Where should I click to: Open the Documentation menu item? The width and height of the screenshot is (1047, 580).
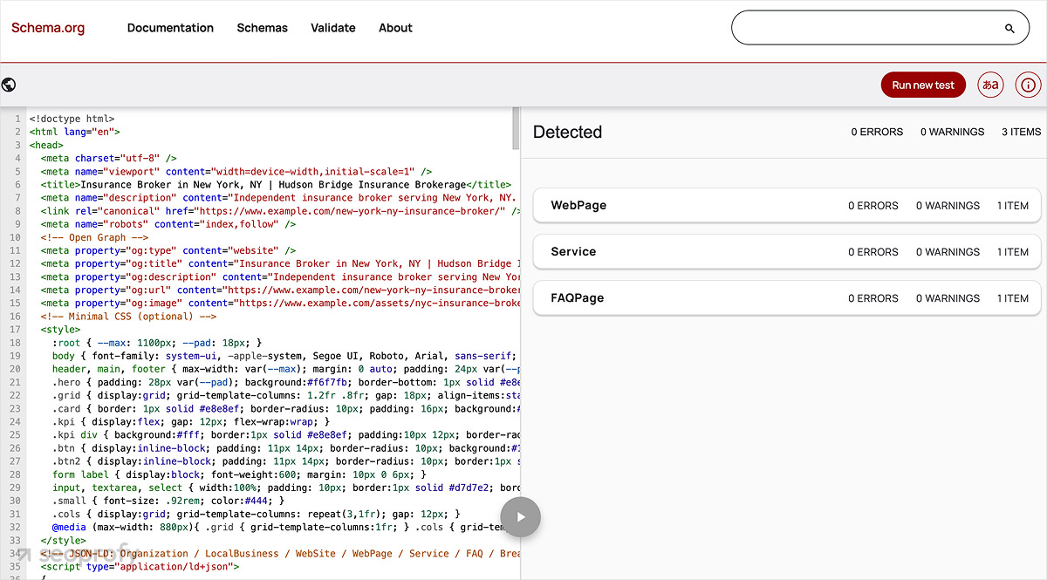[170, 28]
